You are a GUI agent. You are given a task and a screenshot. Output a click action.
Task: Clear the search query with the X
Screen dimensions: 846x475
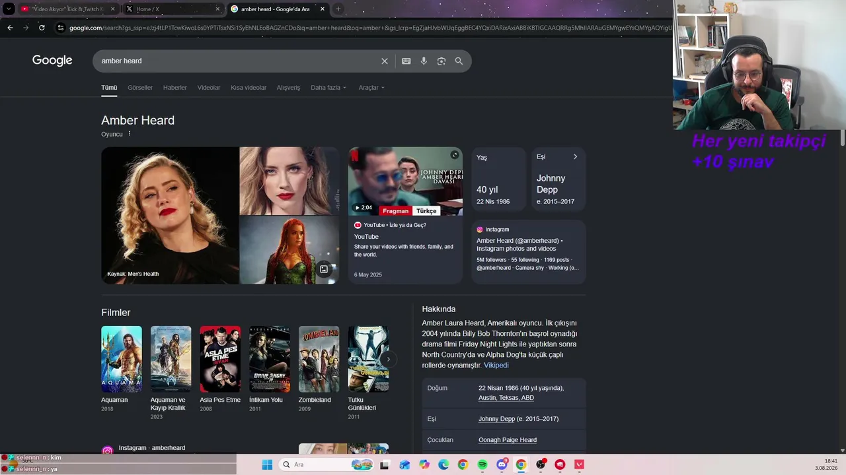click(385, 61)
